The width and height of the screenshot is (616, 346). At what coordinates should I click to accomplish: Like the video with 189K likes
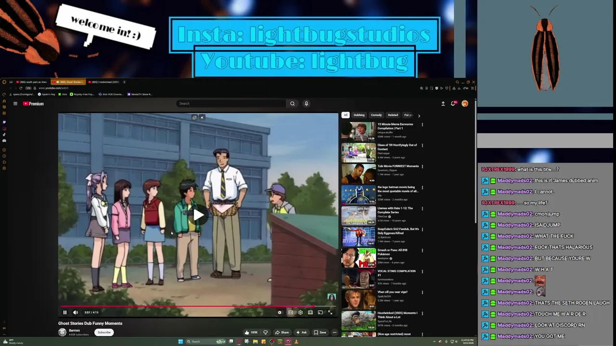pyautogui.click(x=251, y=332)
